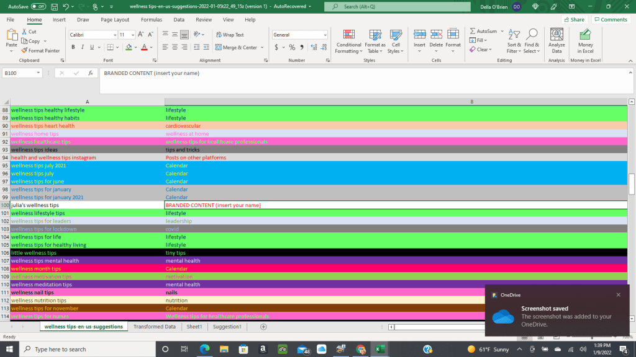Toggle Wrap Text for the cell
636x357 pixels.
pyautogui.click(x=229, y=35)
